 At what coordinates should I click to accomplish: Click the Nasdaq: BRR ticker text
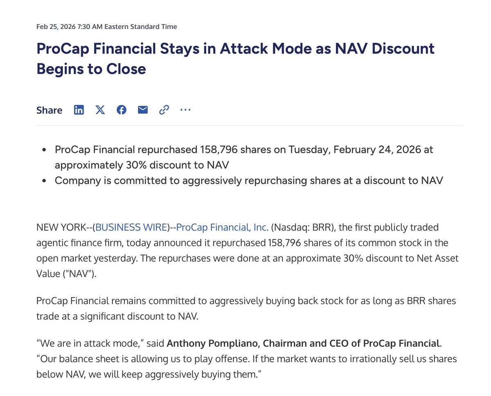[x=302, y=227]
